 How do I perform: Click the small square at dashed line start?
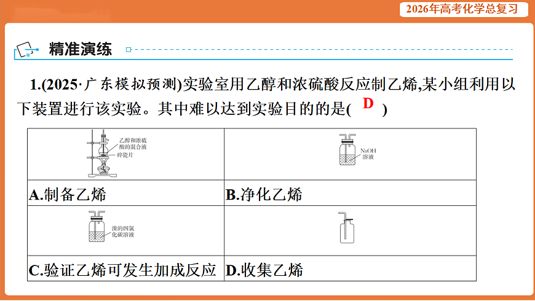(129, 49)
